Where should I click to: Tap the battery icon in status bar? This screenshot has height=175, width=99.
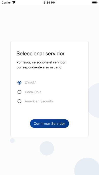pos(95,3)
